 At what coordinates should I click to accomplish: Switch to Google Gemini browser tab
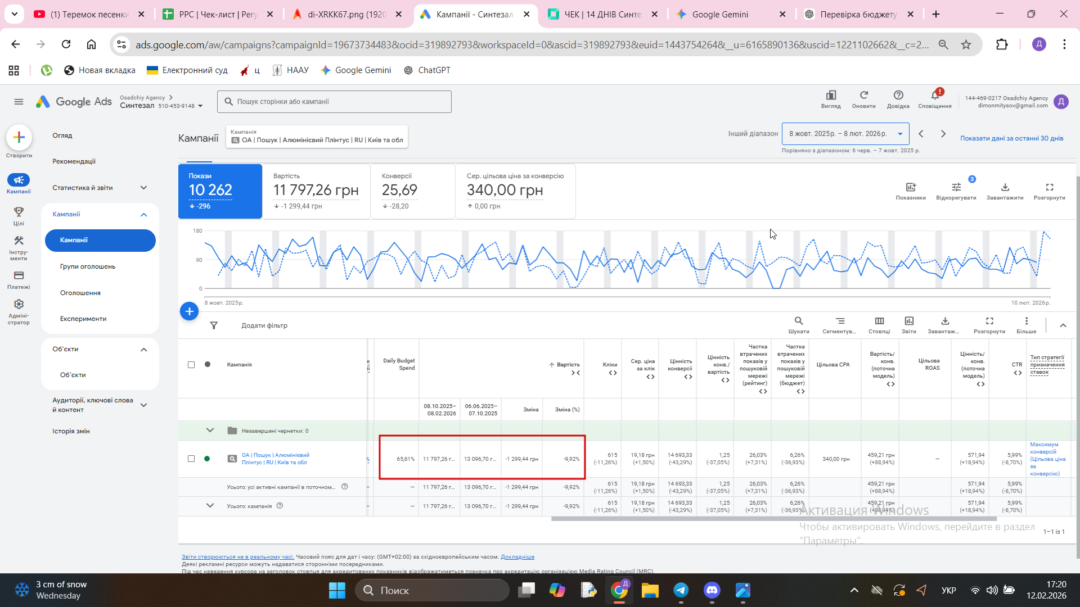720,15
